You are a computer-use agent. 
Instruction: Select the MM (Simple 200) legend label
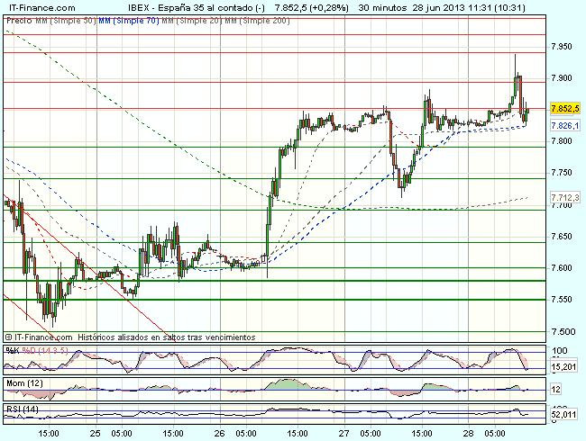coord(257,21)
